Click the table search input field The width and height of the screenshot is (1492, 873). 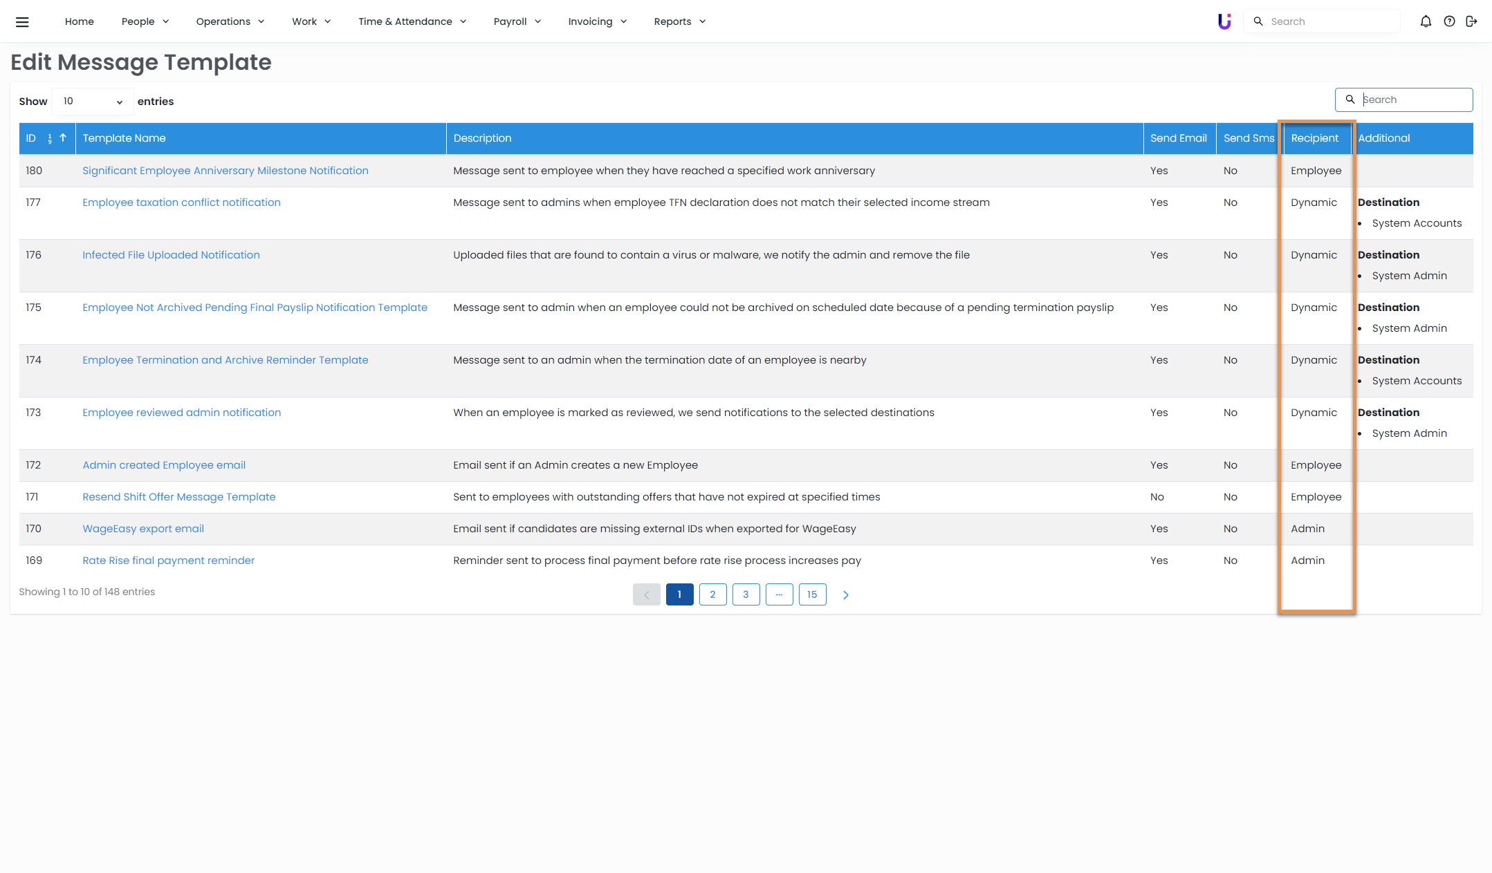pos(1413,100)
